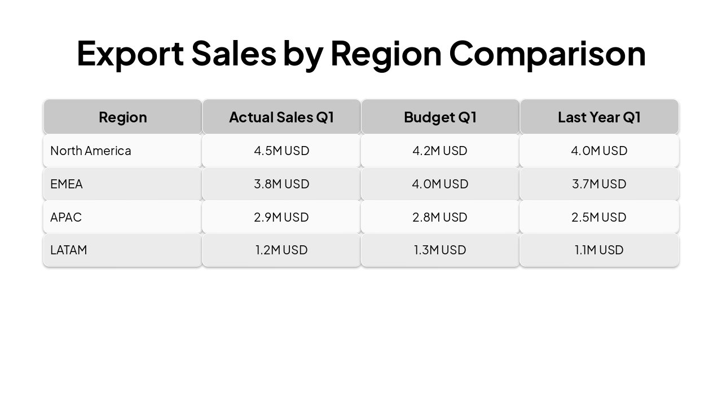Screen dimensions: 722x406
Task: Click the slide title Export Sales by Region Comparison
Action: coord(361,53)
